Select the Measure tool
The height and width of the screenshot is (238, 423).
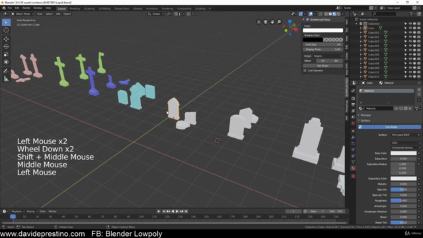pos(6,79)
